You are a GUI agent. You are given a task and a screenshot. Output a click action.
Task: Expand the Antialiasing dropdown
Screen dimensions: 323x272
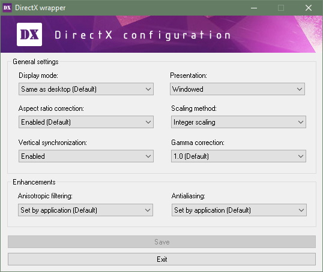pyautogui.click(x=239, y=210)
